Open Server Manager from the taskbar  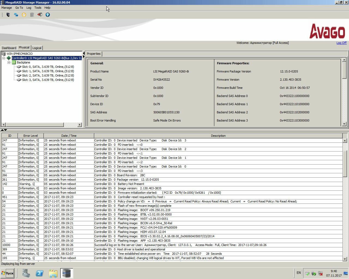tap(26, 273)
